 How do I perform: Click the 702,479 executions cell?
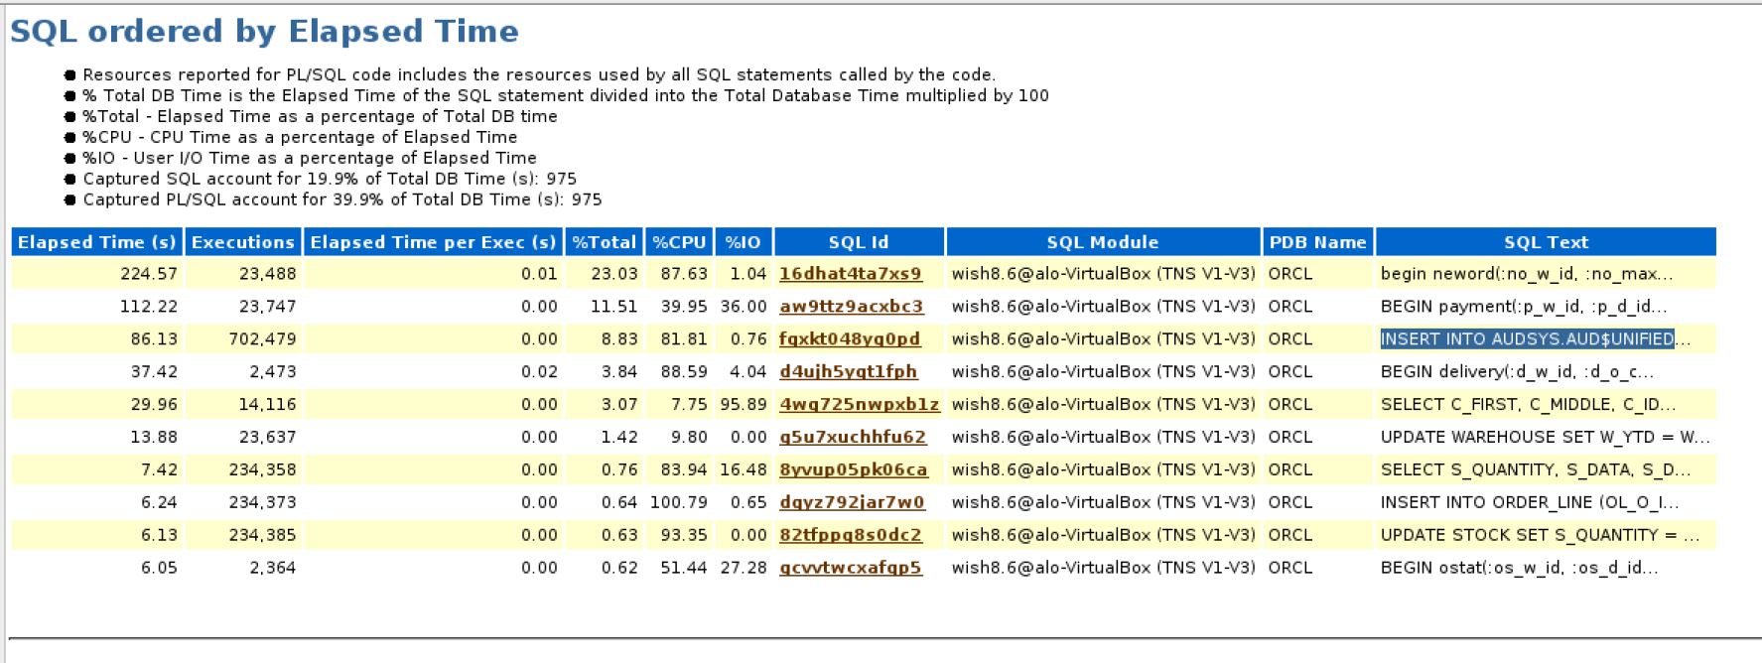point(262,339)
